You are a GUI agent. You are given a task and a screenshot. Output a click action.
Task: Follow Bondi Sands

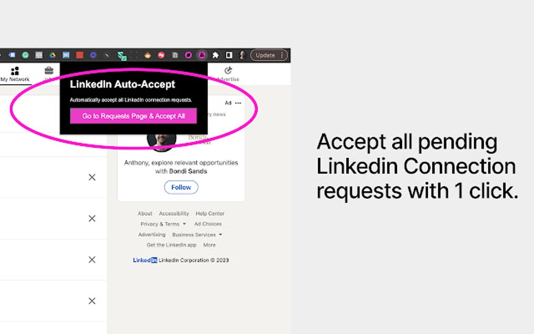pos(181,187)
